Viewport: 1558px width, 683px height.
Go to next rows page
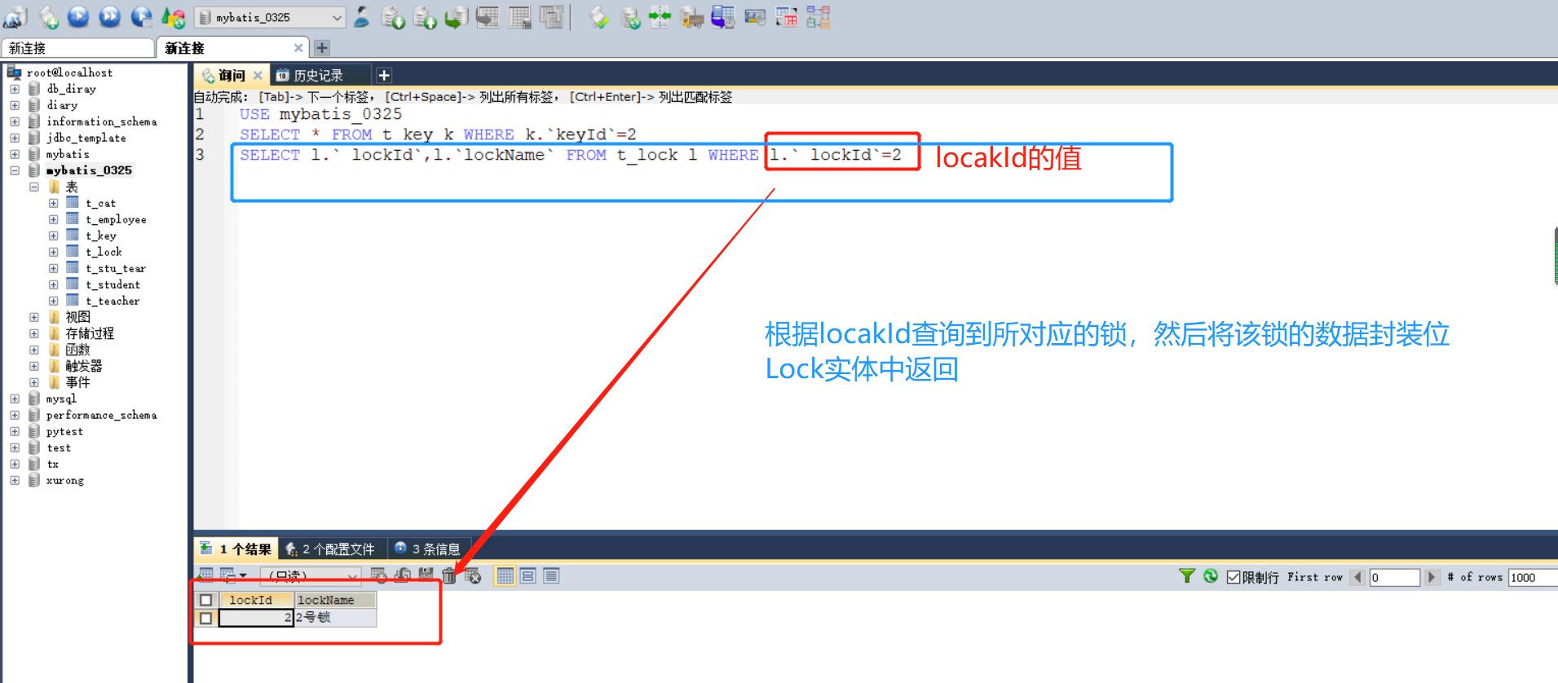(1431, 577)
